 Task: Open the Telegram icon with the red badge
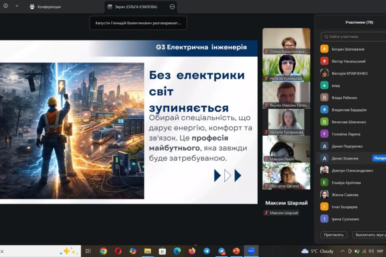point(222,251)
